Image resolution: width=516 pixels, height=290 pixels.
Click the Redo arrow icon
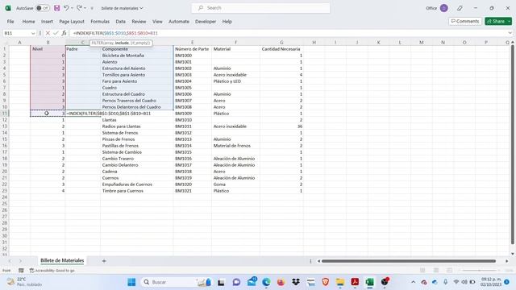pyautogui.click(x=79, y=8)
